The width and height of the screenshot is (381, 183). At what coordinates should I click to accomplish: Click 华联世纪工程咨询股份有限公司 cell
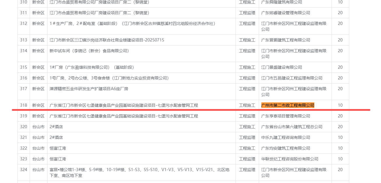290,159
